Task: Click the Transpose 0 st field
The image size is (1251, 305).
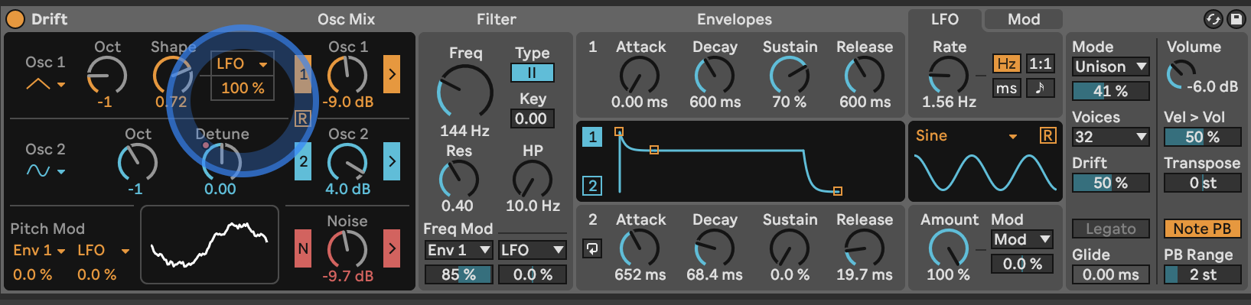Action: click(1203, 183)
